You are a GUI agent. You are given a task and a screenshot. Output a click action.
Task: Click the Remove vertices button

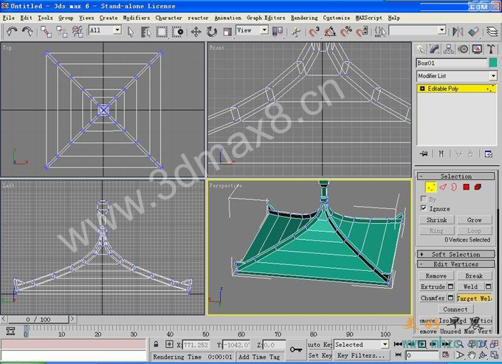[x=436, y=275]
